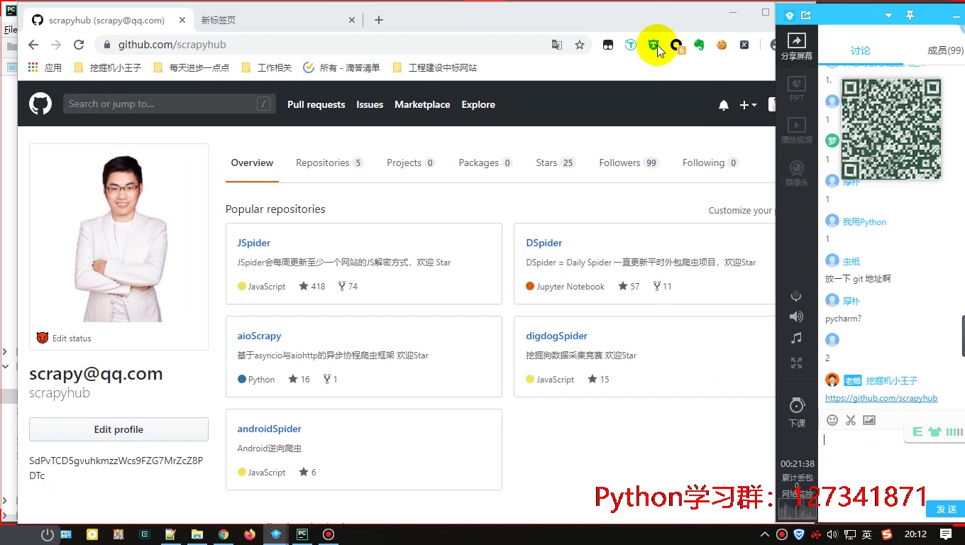Select the Packages tab
The width and height of the screenshot is (965, 545).
coord(485,163)
